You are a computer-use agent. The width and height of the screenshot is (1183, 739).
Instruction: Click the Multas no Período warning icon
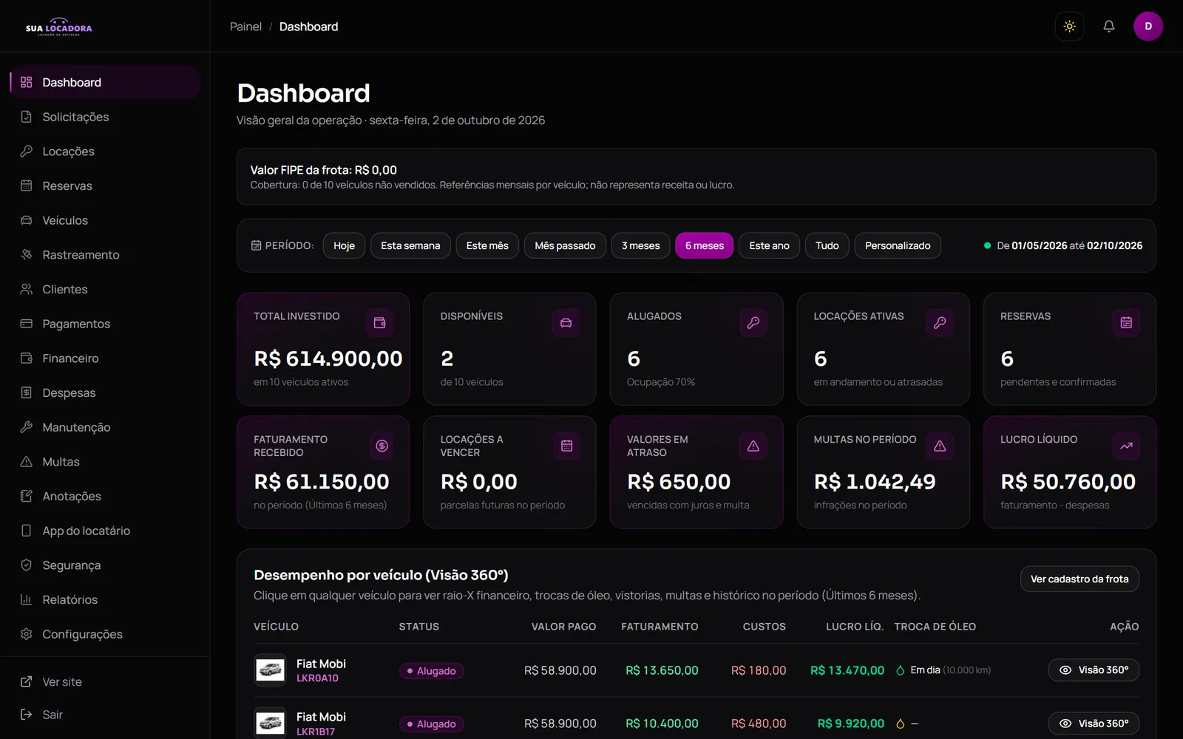pyautogui.click(x=940, y=446)
